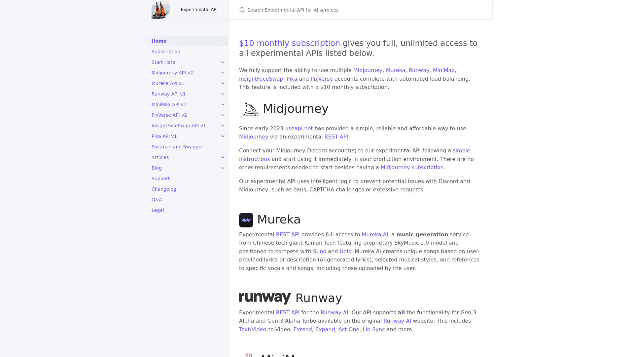Click the Midjourney sailboat logo icon
The width and height of the screenshot is (634, 357).
coord(250,109)
